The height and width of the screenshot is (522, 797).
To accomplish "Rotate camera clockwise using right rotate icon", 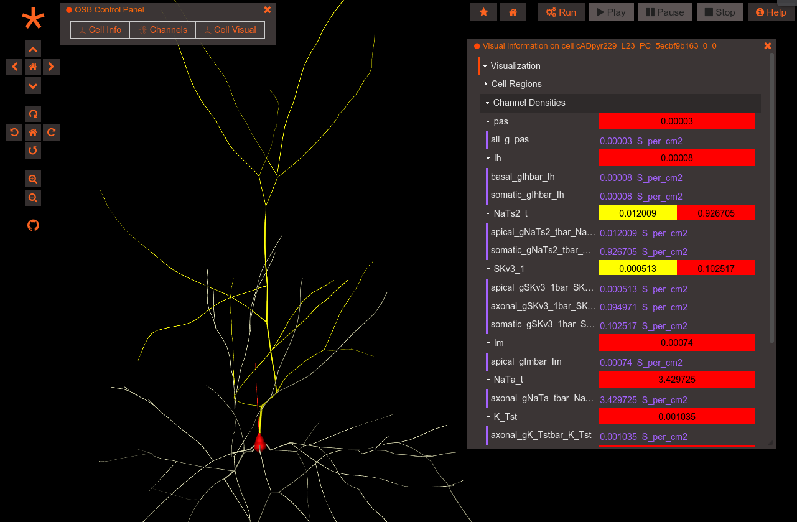I will pyautogui.click(x=52, y=132).
